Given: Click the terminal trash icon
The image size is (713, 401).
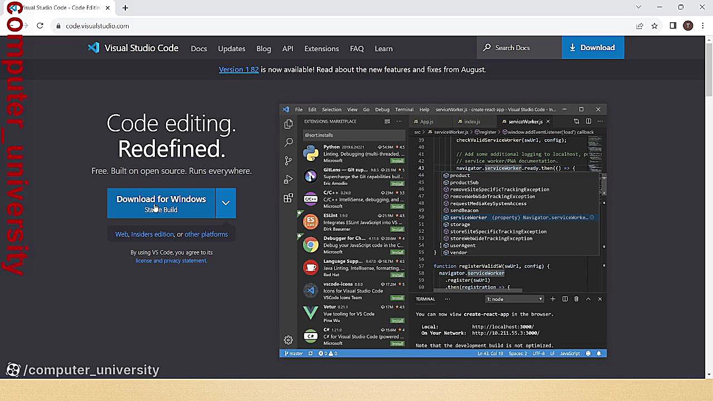Looking at the screenshot, I should (x=576, y=299).
